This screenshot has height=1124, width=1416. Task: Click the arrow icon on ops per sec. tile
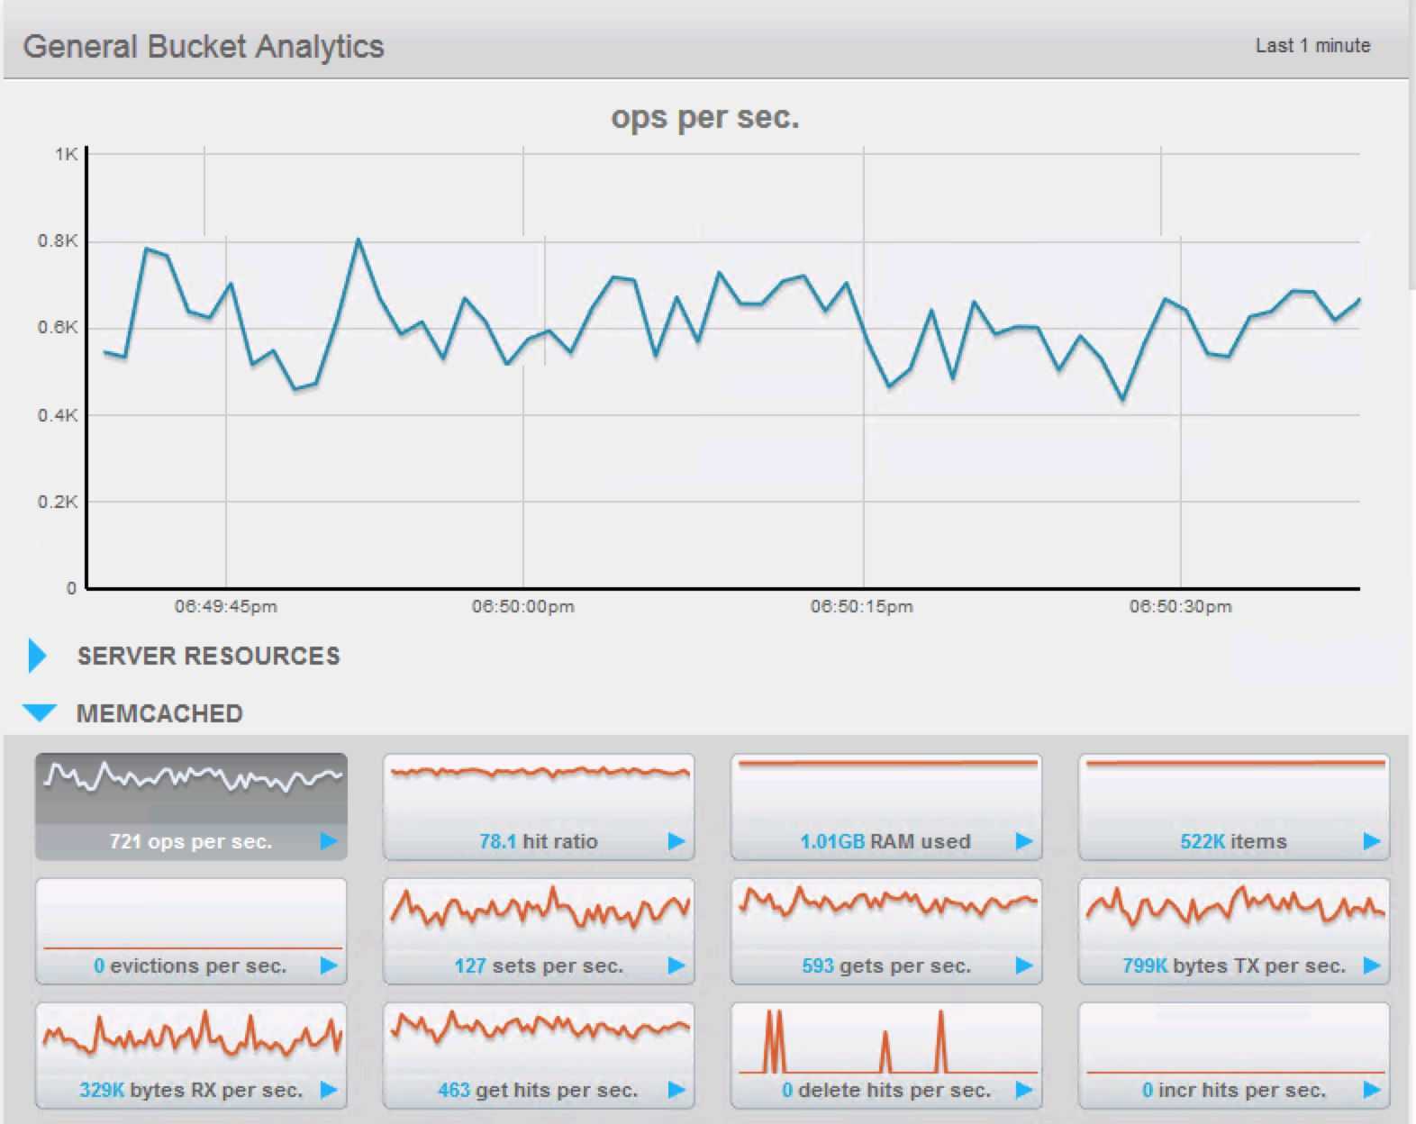tap(329, 841)
